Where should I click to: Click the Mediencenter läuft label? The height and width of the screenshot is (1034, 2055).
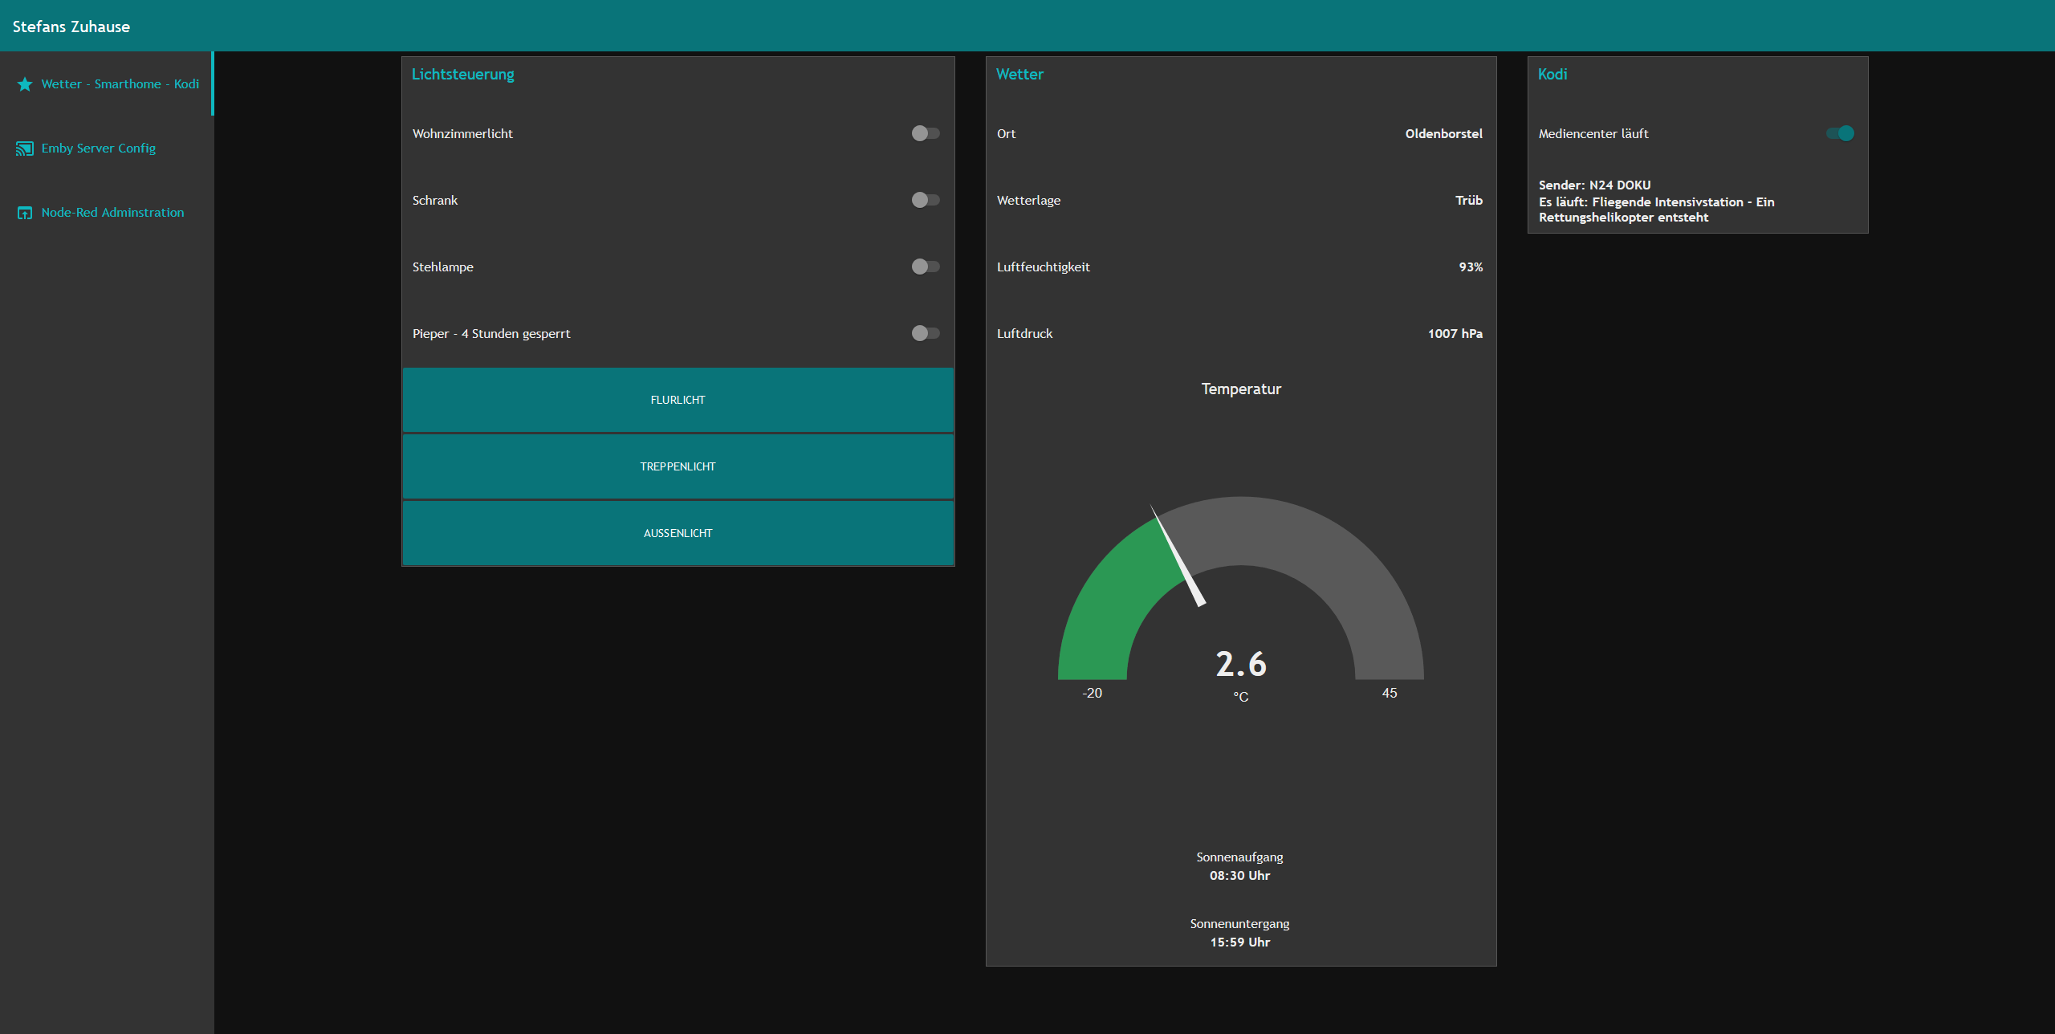pyautogui.click(x=1593, y=134)
